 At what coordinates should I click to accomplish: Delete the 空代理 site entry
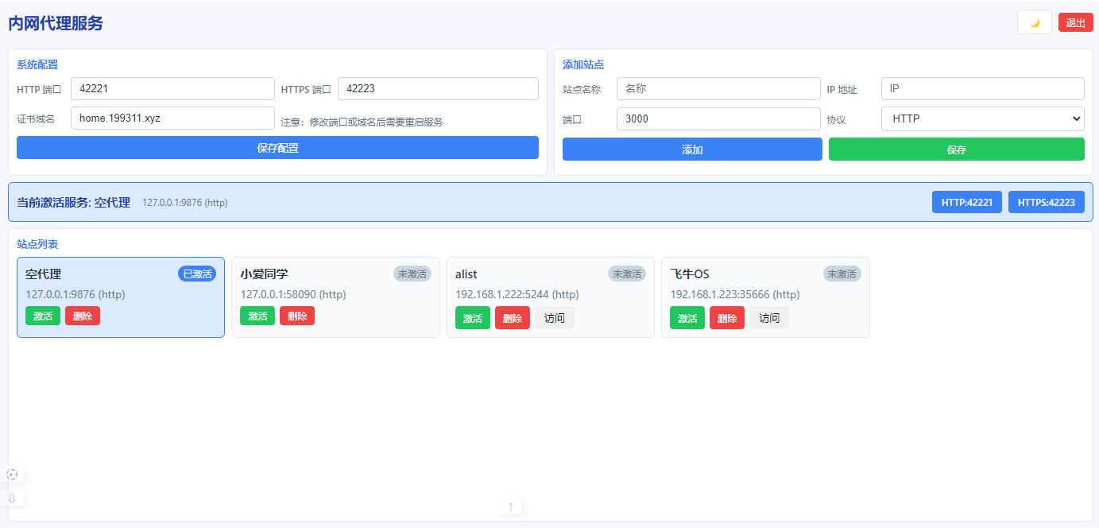(83, 316)
